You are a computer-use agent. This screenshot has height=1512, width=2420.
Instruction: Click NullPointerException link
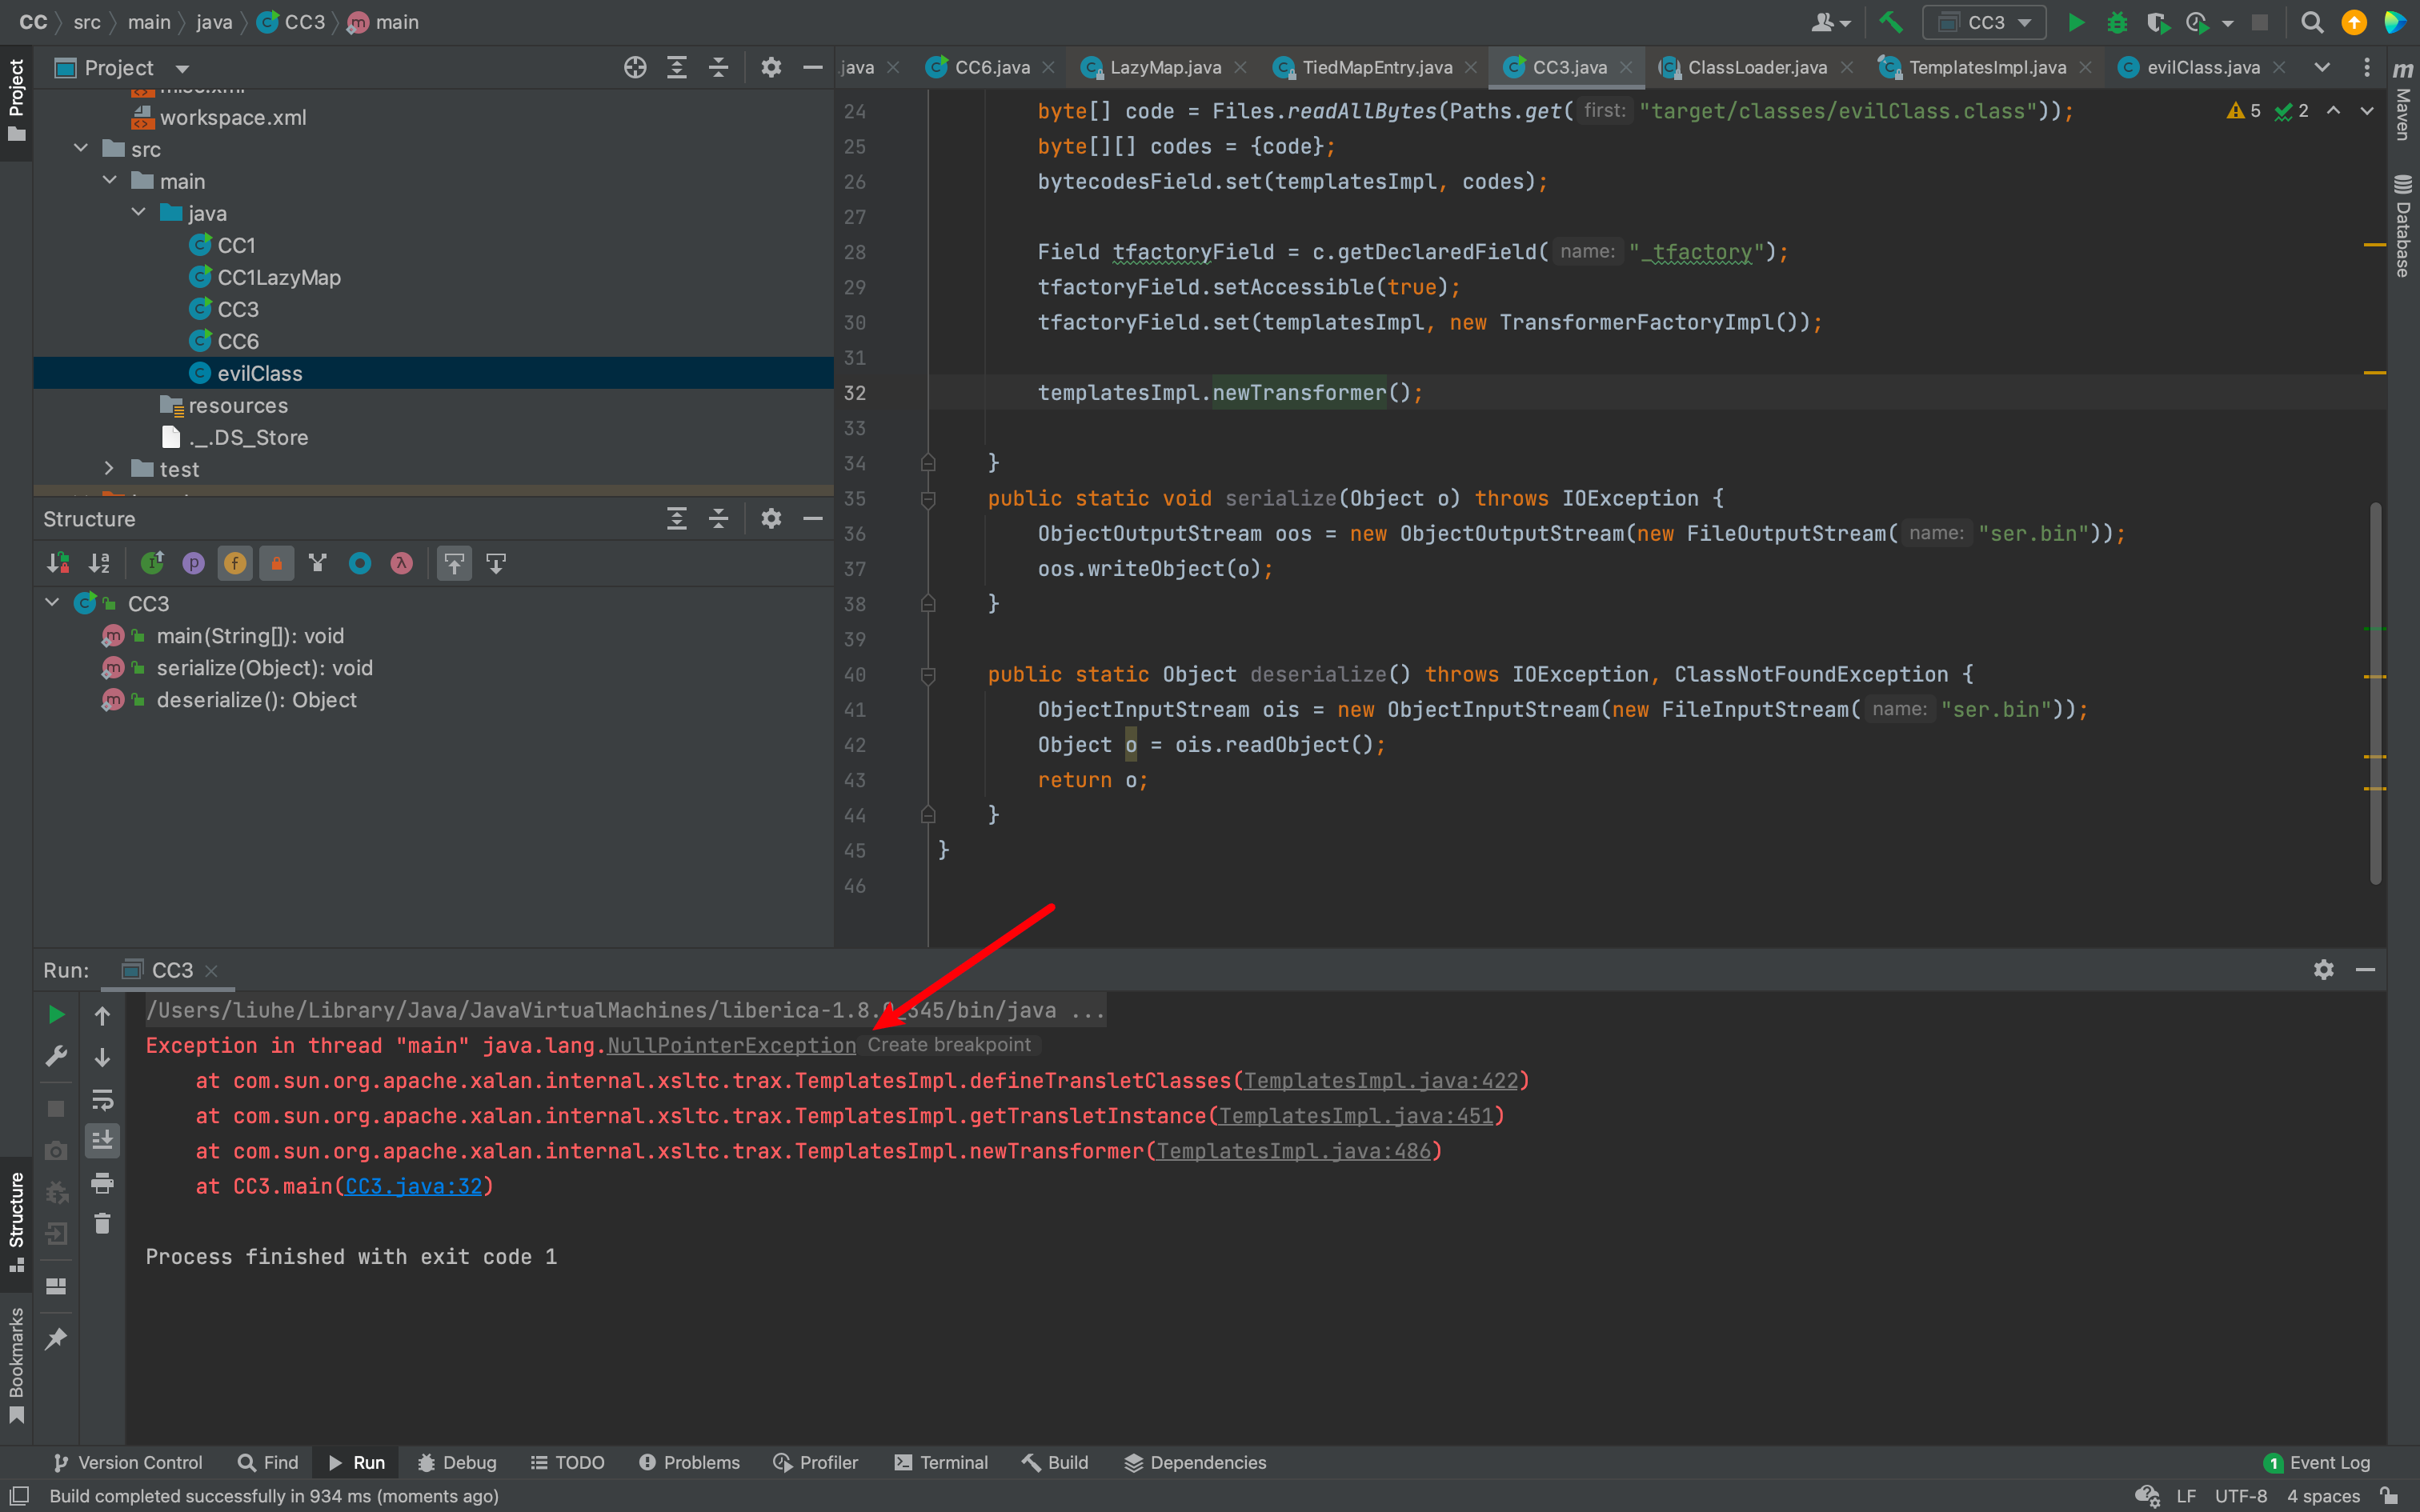coord(731,1045)
